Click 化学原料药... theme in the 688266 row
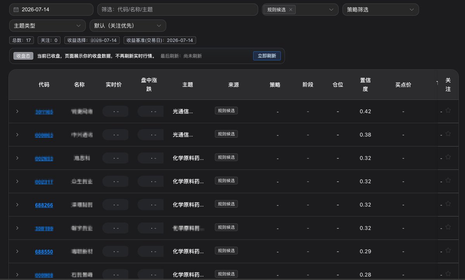Viewport: 465px width, 280px height. (x=188, y=205)
